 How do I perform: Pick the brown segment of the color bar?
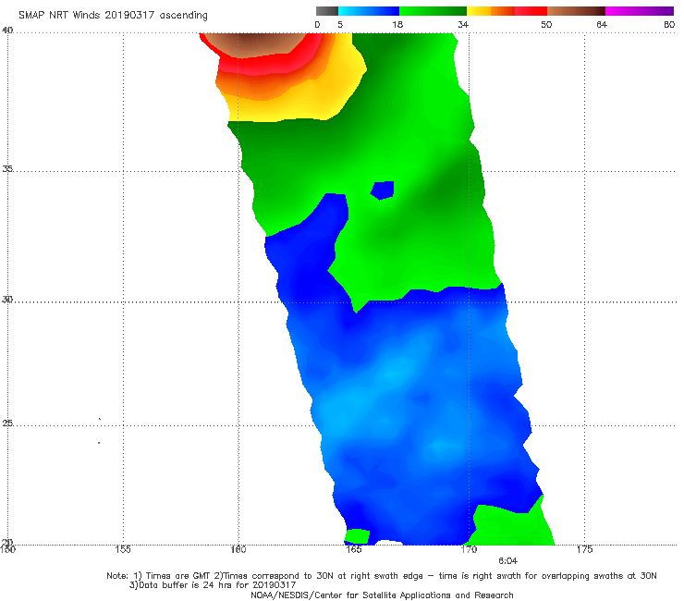576,11
